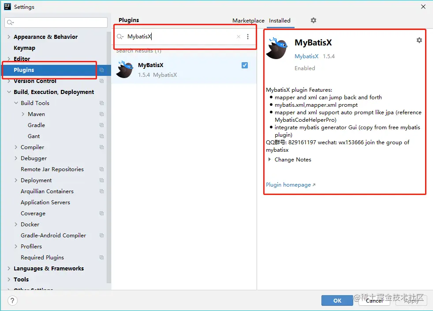The image size is (433, 311).
Task: Click project-level icon beside Plugins
Action: (x=101, y=70)
